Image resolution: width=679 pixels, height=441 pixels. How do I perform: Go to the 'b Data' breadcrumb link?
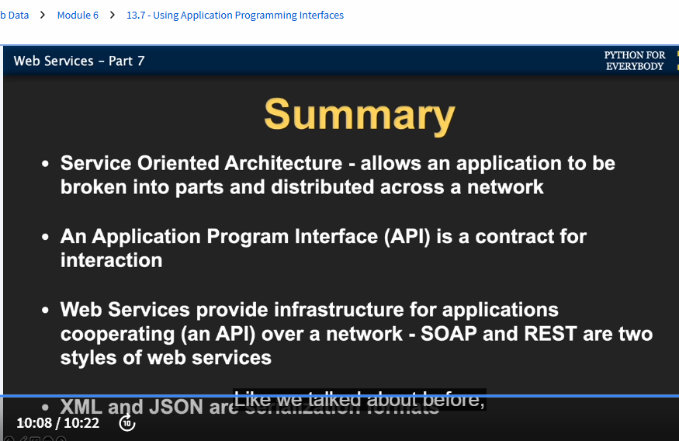tap(14, 16)
